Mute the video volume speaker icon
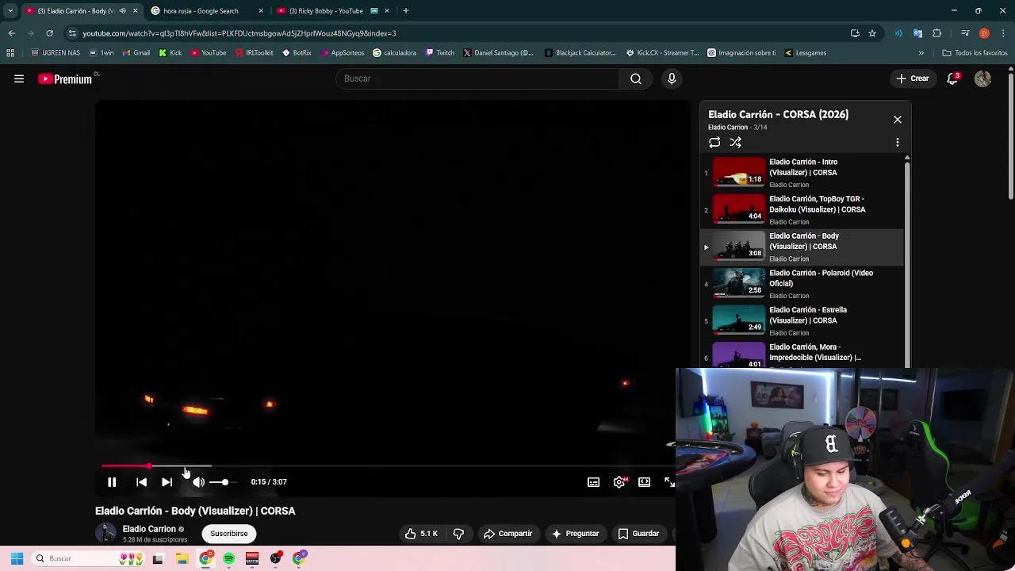The width and height of the screenshot is (1015, 571). [x=198, y=482]
